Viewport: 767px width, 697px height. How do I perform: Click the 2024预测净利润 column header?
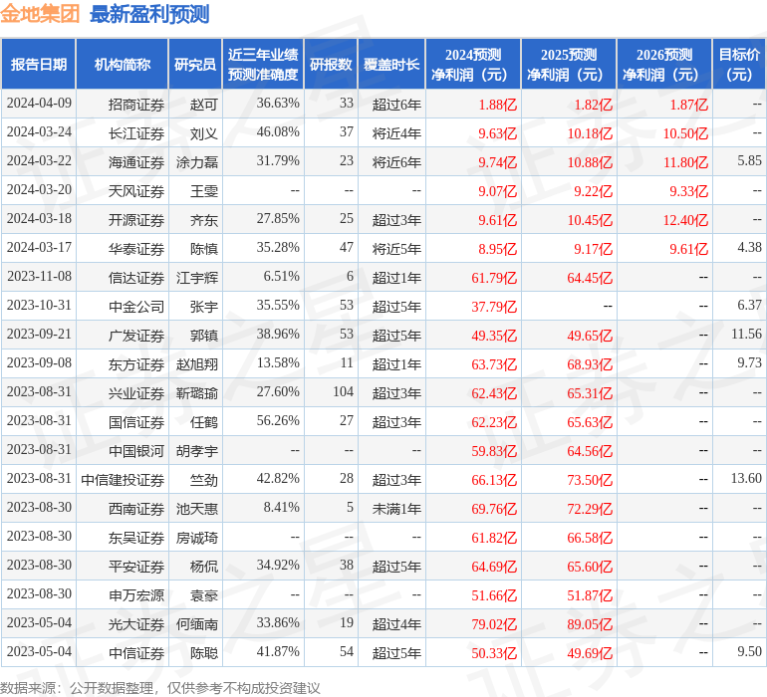click(473, 64)
